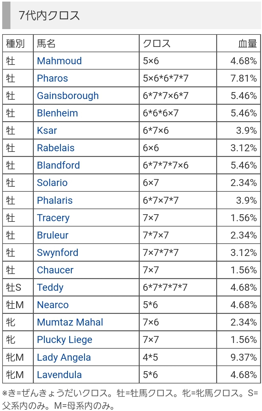262x411 pixels.
Task: Click the Gainsborough link
Action: point(68,96)
